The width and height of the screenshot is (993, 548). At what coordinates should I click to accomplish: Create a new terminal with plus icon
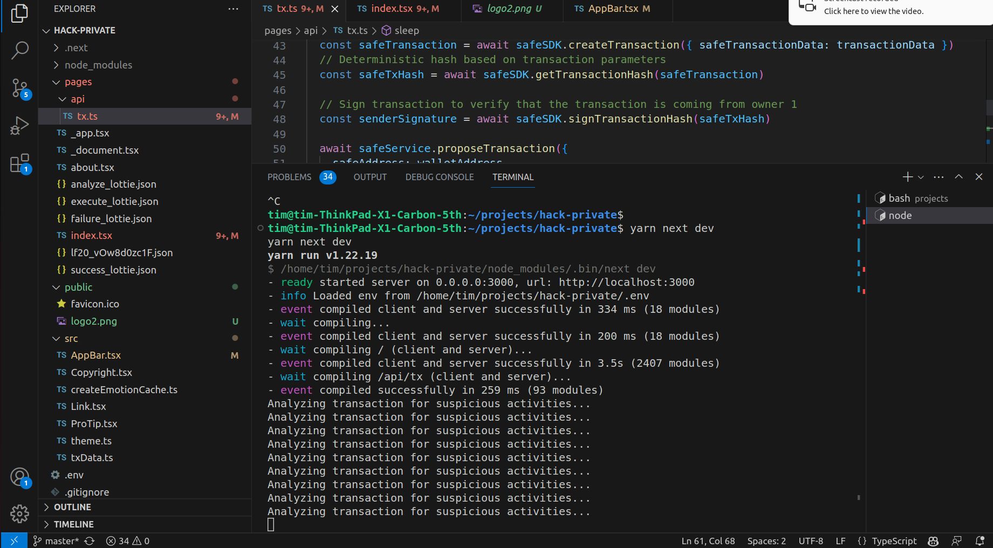[x=907, y=177]
